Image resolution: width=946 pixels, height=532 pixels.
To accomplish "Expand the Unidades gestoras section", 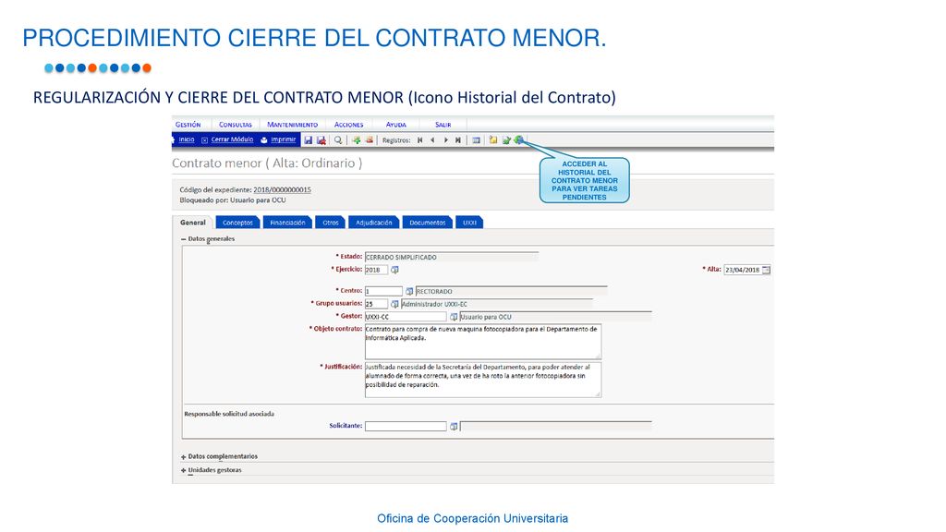I will coord(184,470).
